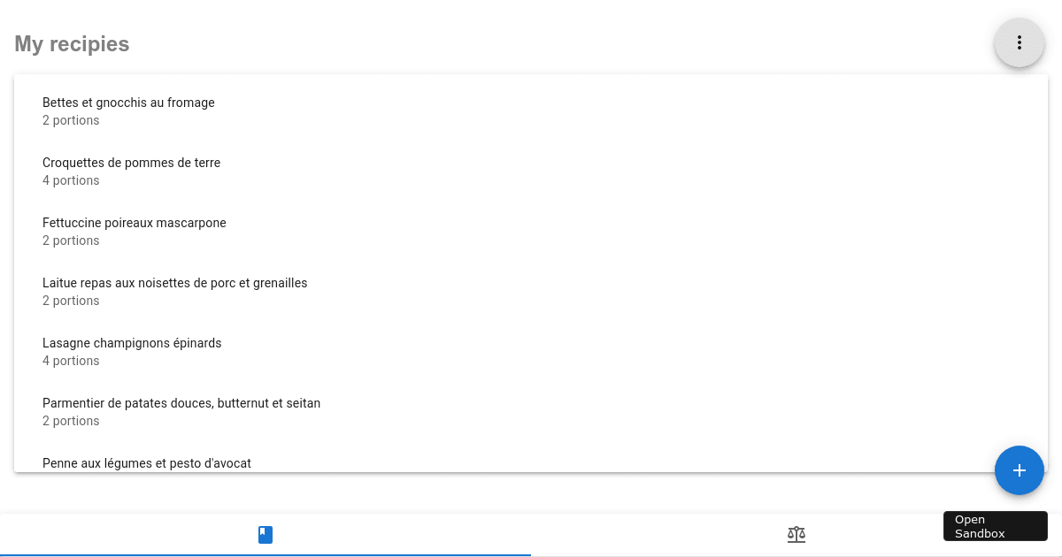The width and height of the screenshot is (1062, 557).
Task: Click the My recipies page heading
Action: coord(72,43)
